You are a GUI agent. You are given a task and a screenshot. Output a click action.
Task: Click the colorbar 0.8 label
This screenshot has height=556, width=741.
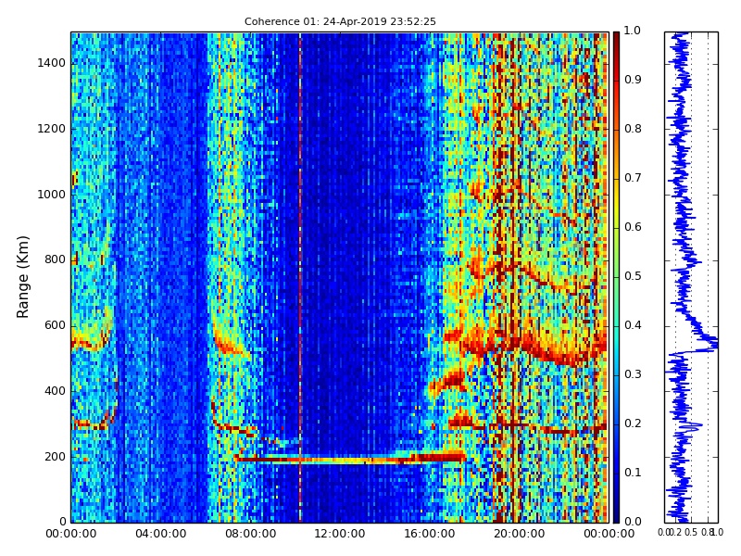633,129
